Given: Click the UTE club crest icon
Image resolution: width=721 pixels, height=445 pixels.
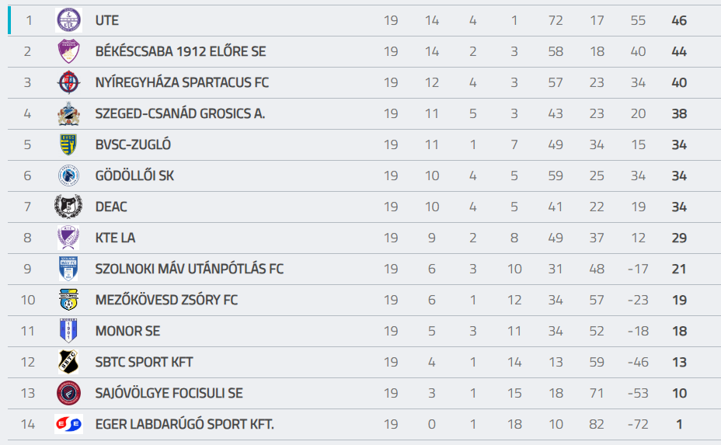Looking at the screenshot, I should (x=68, y=20).
